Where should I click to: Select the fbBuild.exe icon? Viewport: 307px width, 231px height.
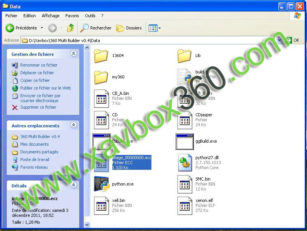[x=101, y=142]
